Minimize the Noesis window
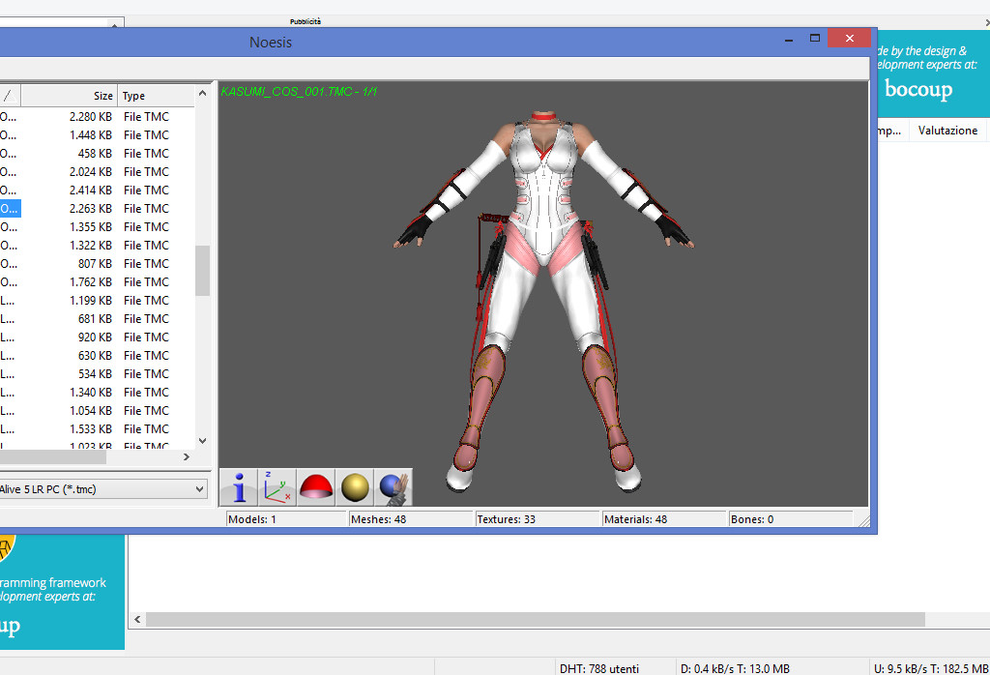The image size is (990, 675). (789, 39)
